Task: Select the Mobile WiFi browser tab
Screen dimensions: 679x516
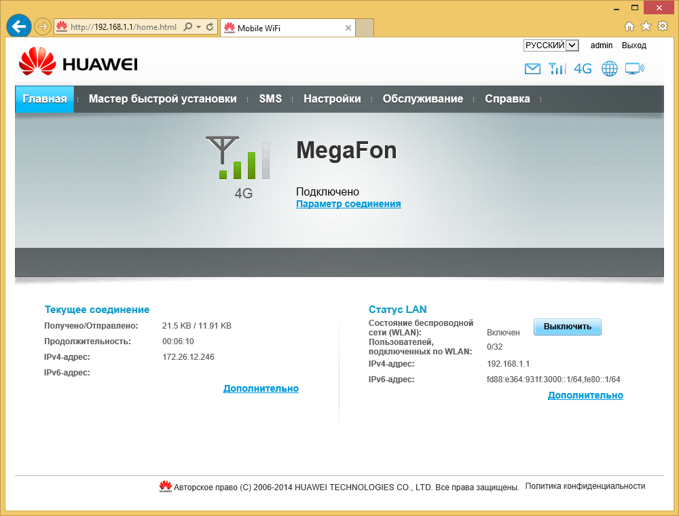Action: point(287,28)
